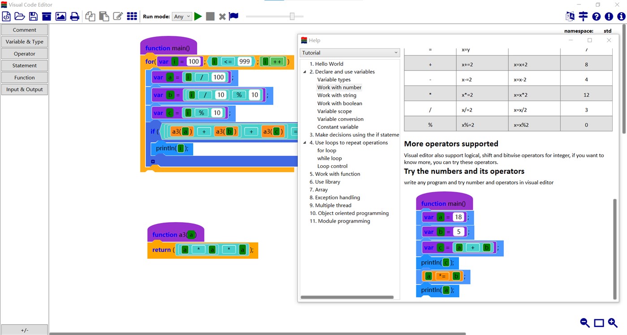Viewport: 627px width, 335px height.
Task: Zoom in on the block canvas
Action: coord(612,322)
